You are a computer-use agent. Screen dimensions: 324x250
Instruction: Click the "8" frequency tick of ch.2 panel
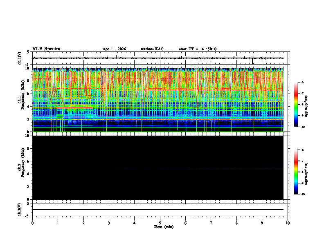click(x=29, y=149)
